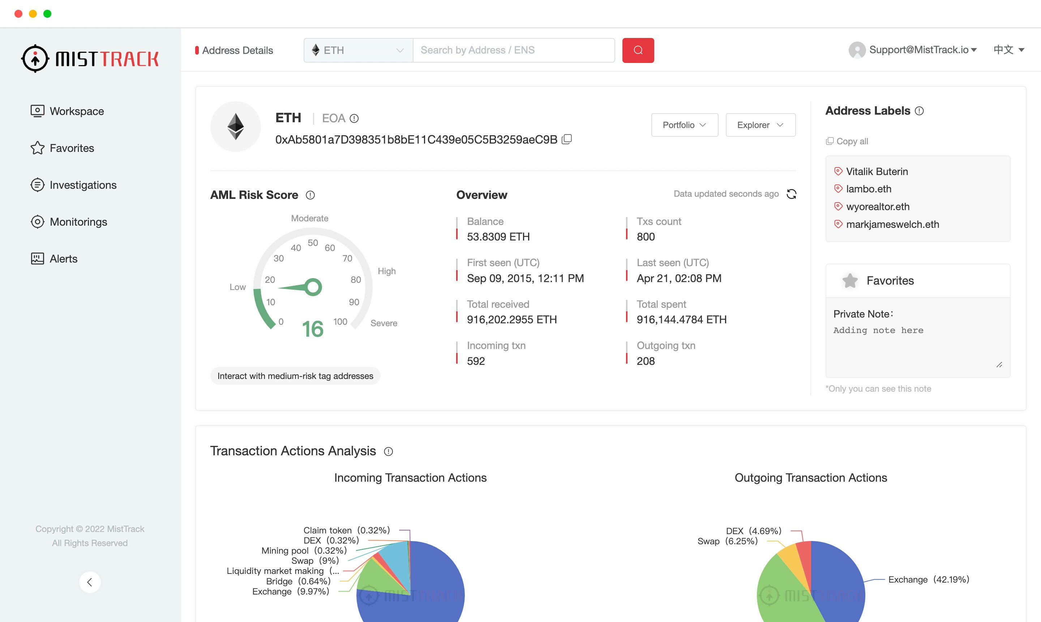Image resolution: width=1041 pixels, height=622 pixels.
Task: Click Transaction Actions Analysis info icon
Action: click(x=388, y=451)
